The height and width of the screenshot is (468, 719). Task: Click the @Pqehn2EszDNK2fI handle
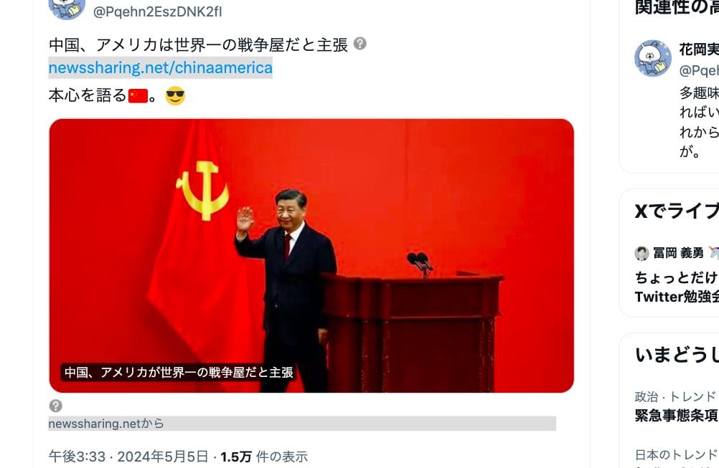[x=157, y=12]
